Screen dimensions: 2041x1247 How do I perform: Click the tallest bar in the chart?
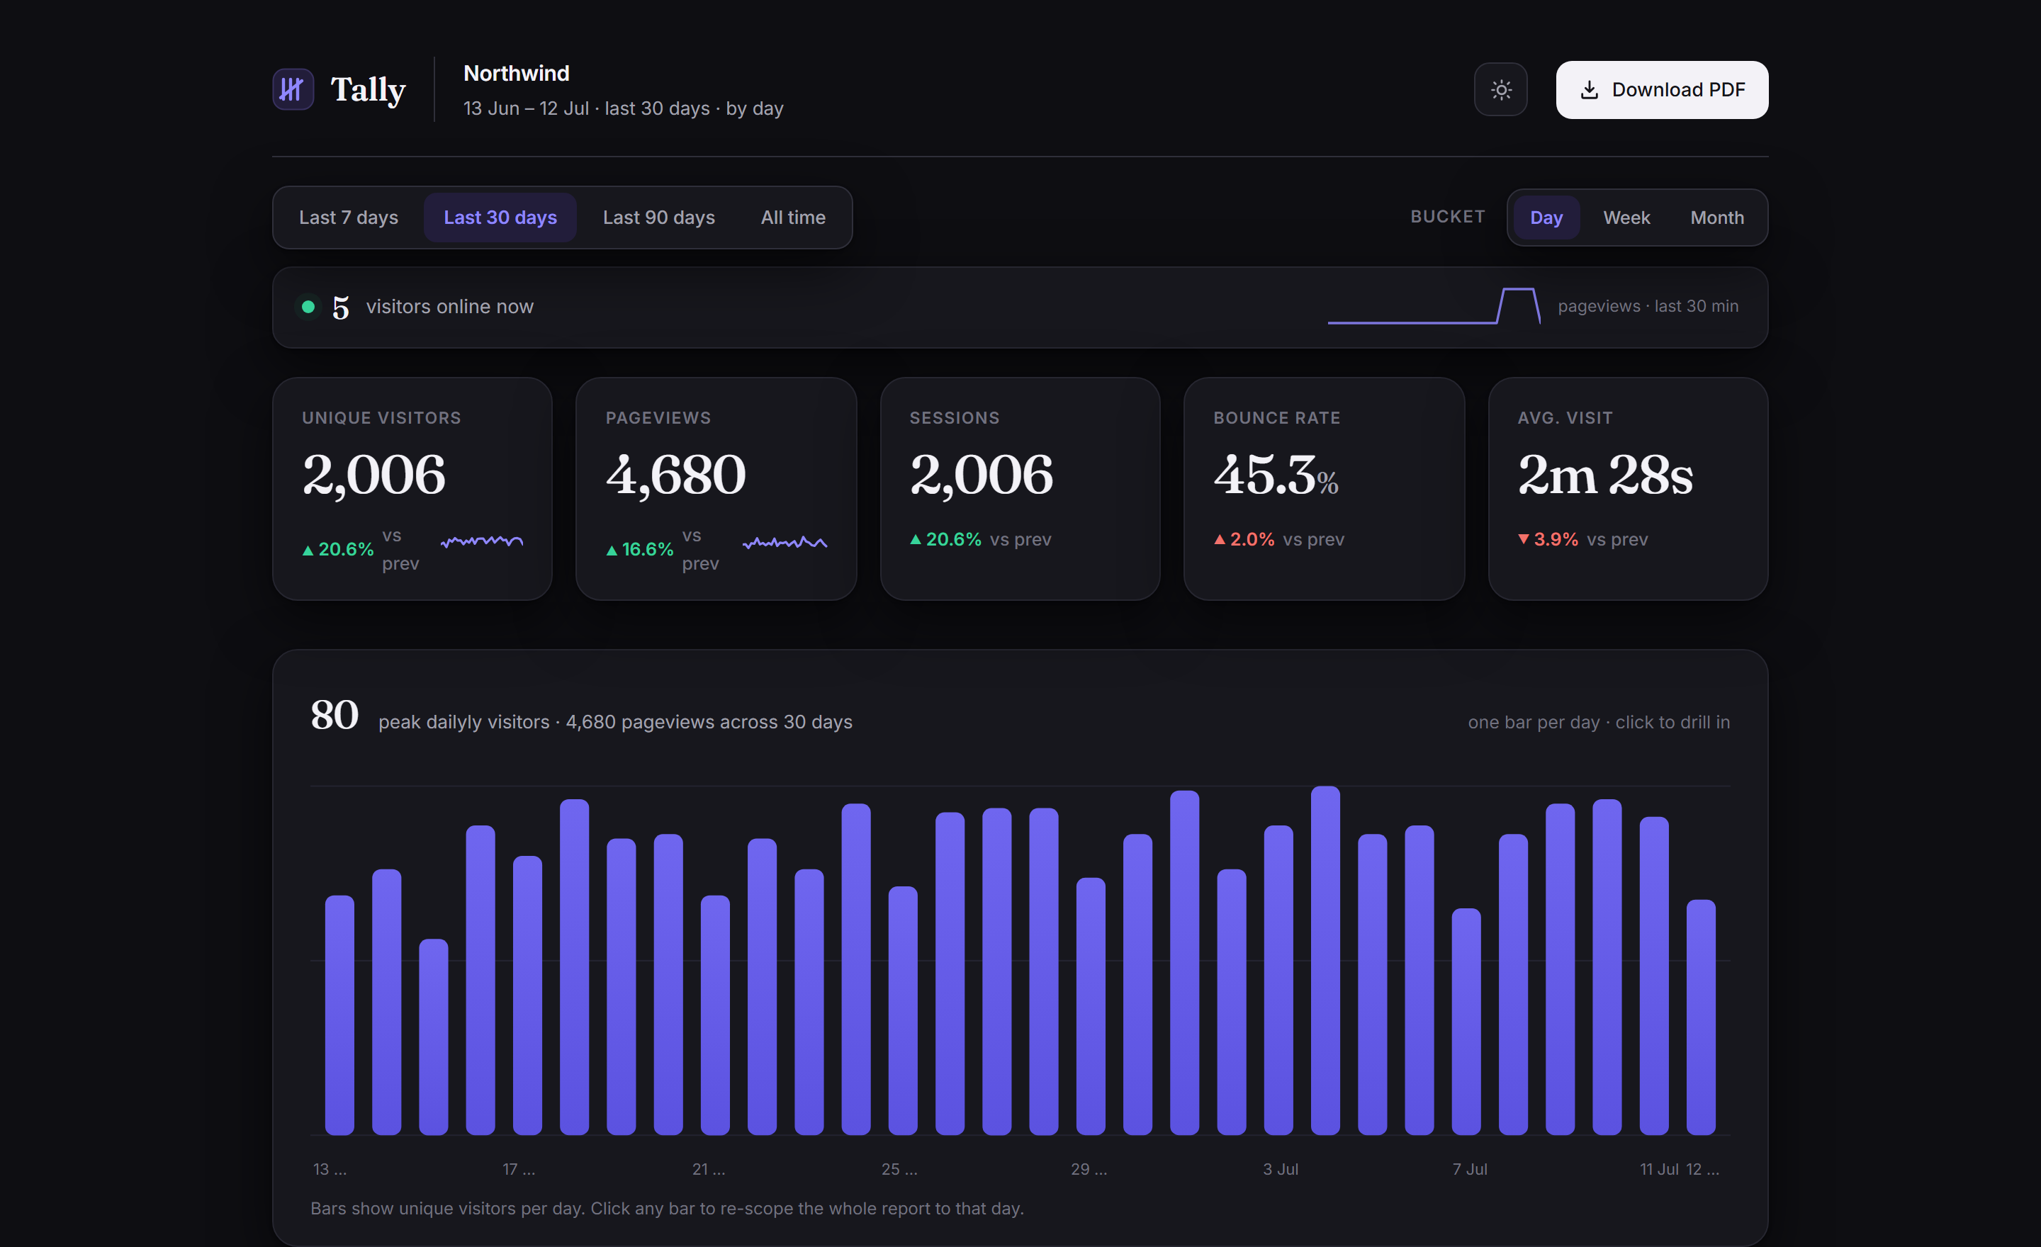tap(1325, 959)
